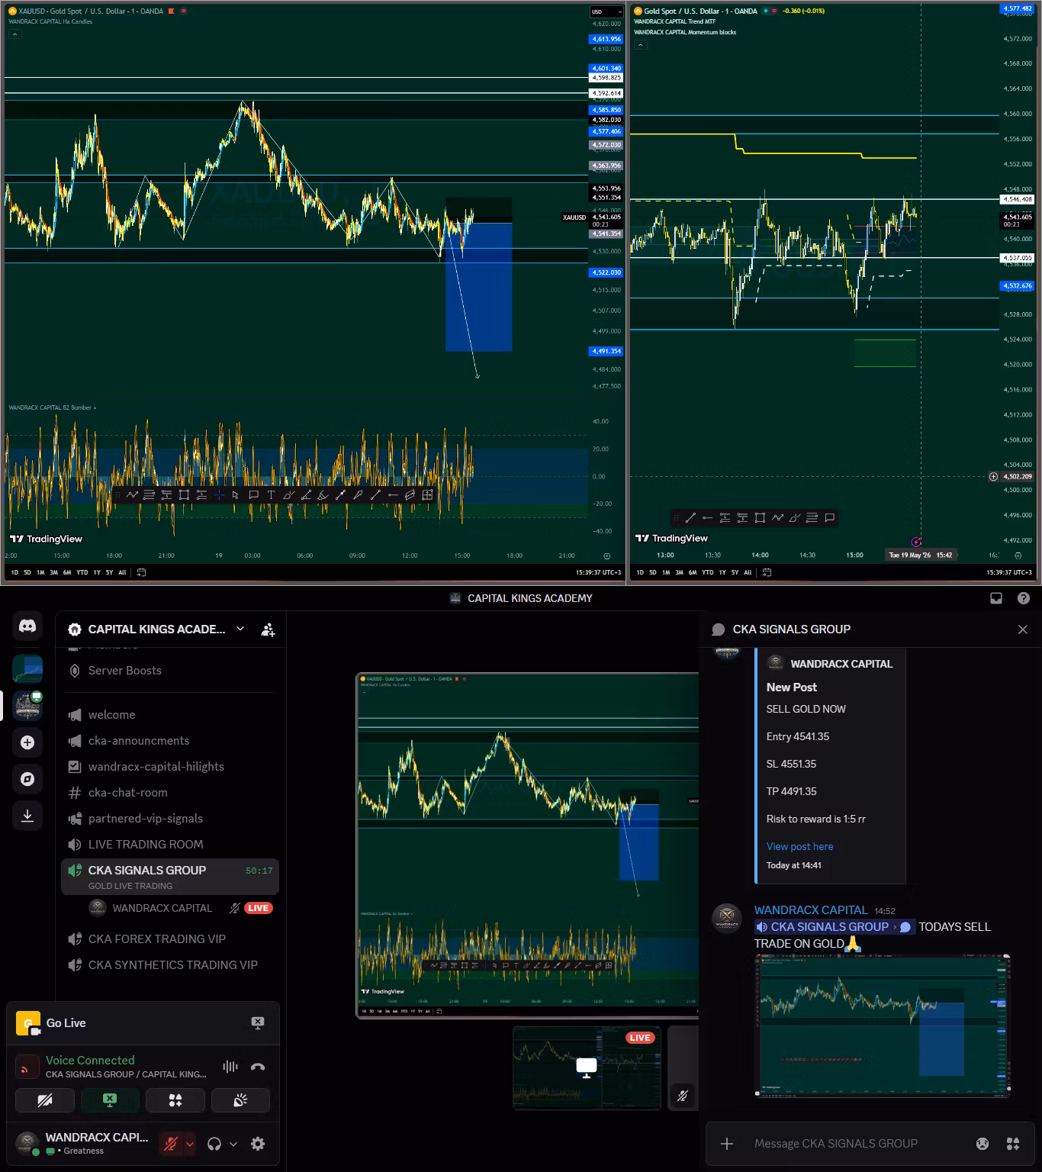This screenshot has width=1042, height=1172.
Task: Click go-to-date icon on right chart
Action: tap(767, 572)
